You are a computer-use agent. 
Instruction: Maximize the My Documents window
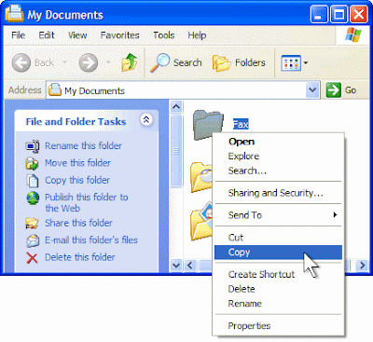(x=338, y=15)
